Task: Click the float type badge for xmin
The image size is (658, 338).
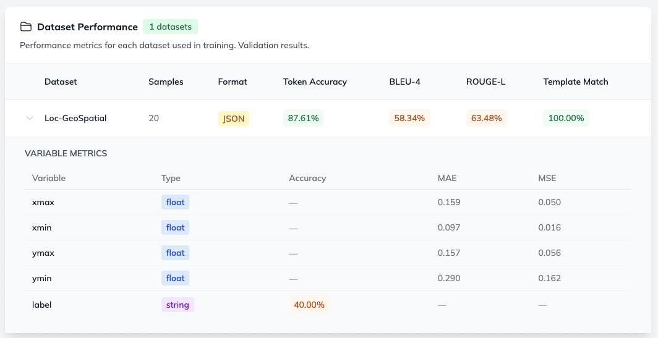Action: pos(176,228)
